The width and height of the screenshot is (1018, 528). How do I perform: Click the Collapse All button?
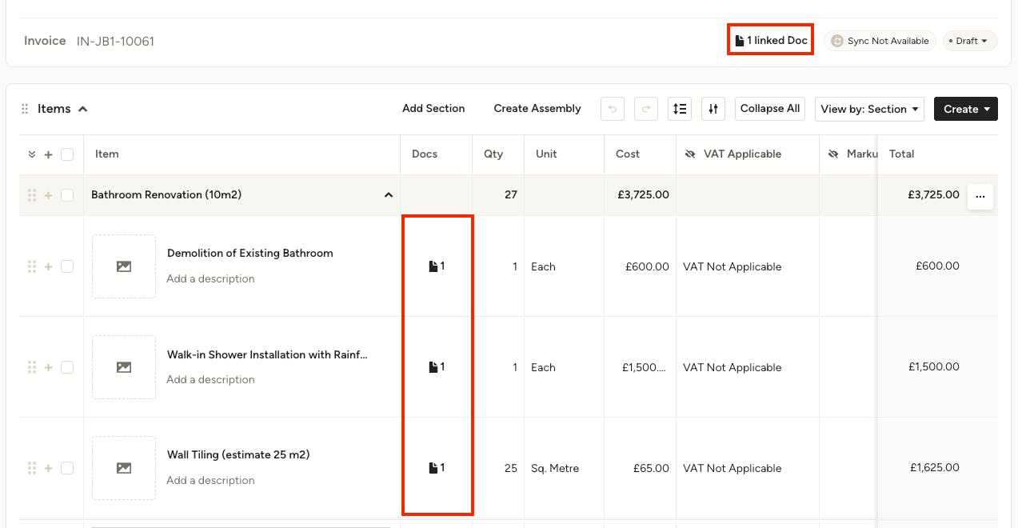click(770, 109)
